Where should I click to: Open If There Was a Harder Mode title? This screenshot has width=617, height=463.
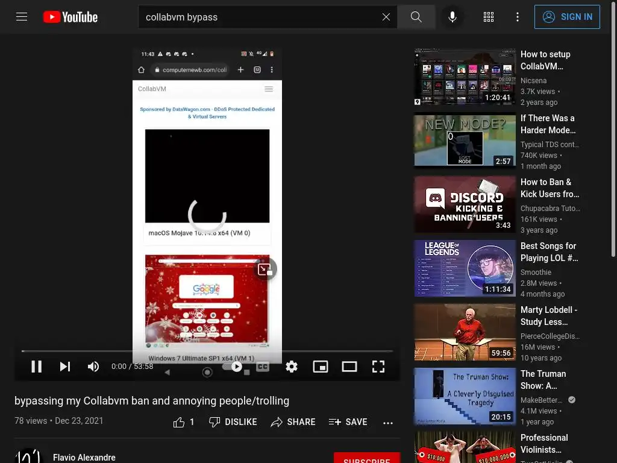[548, 124]
